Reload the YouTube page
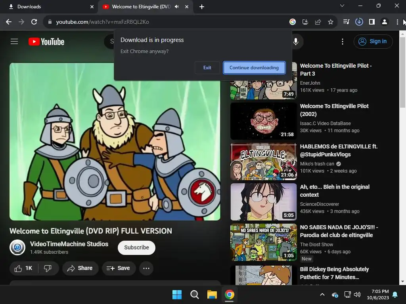Image resolution: width=406 pixels, height=304 pixels. tap(34, 22)
